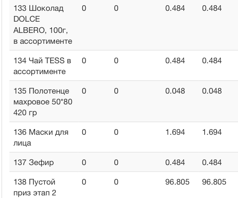Select the second 96.805 value in the Пустой приз row

coord(214,182)
